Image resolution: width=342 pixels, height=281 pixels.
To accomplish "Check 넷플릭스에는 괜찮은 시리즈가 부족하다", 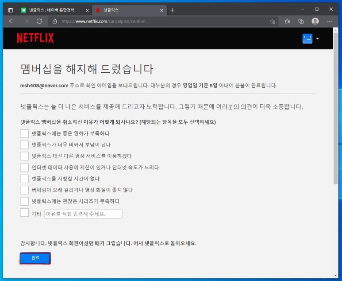I will coord(24,201).
